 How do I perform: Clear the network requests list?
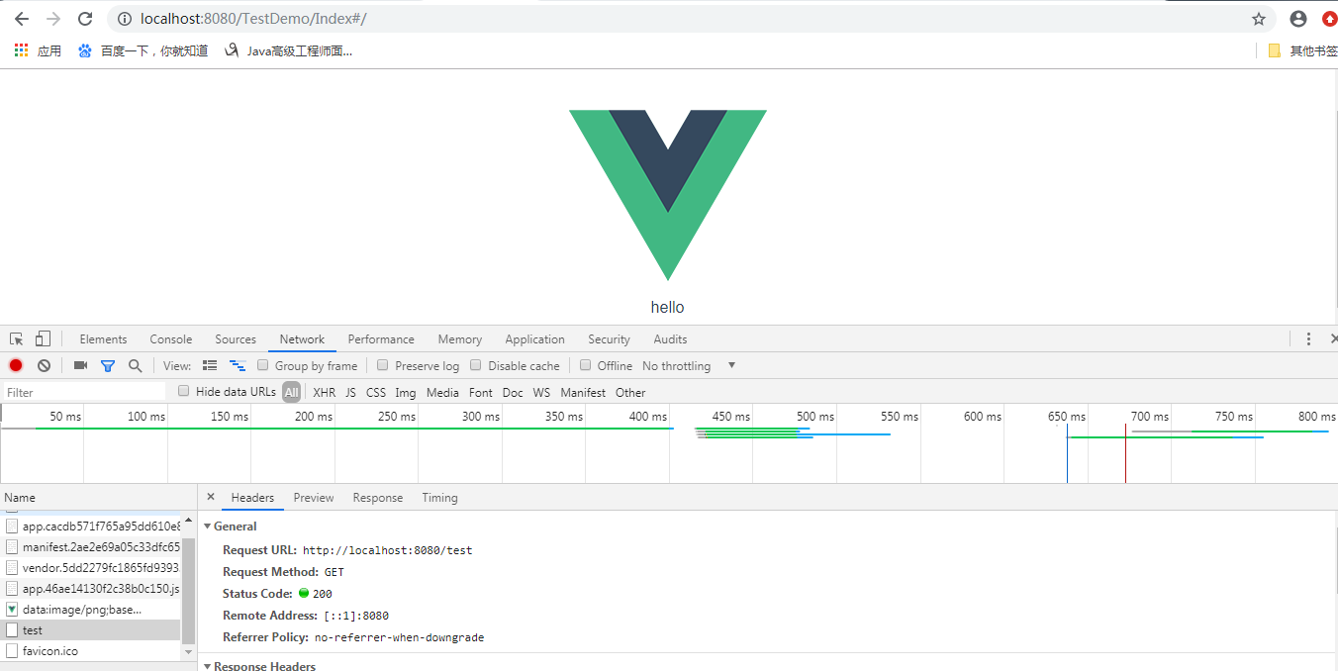[44, 365]
